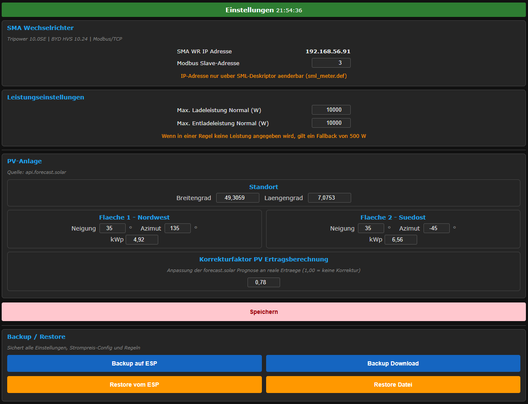Open the Restore Datei option
The width and height of the screenshot is (528, 404).
click(393, 385)
